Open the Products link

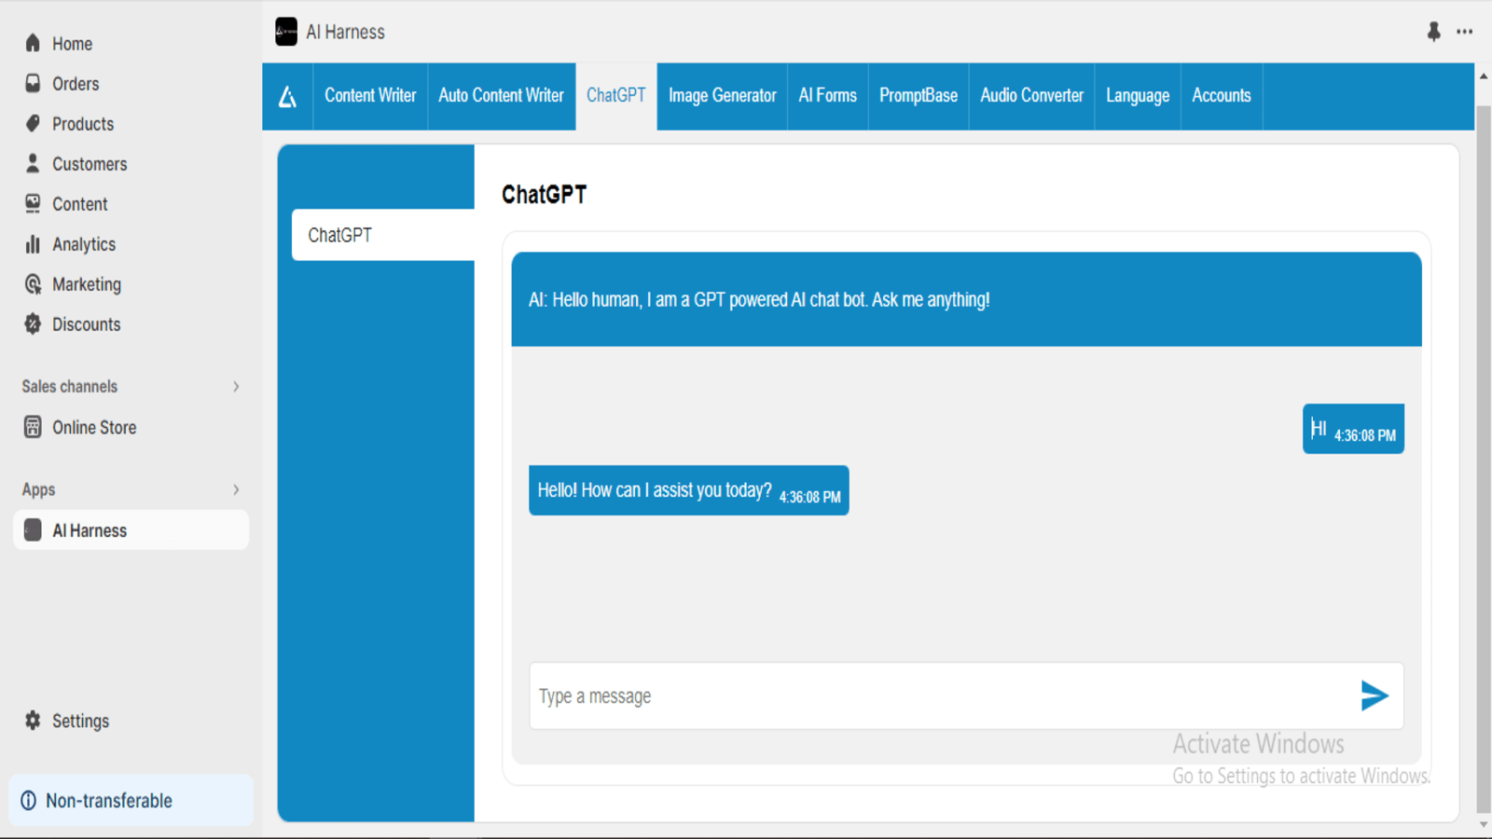(83, 124)
